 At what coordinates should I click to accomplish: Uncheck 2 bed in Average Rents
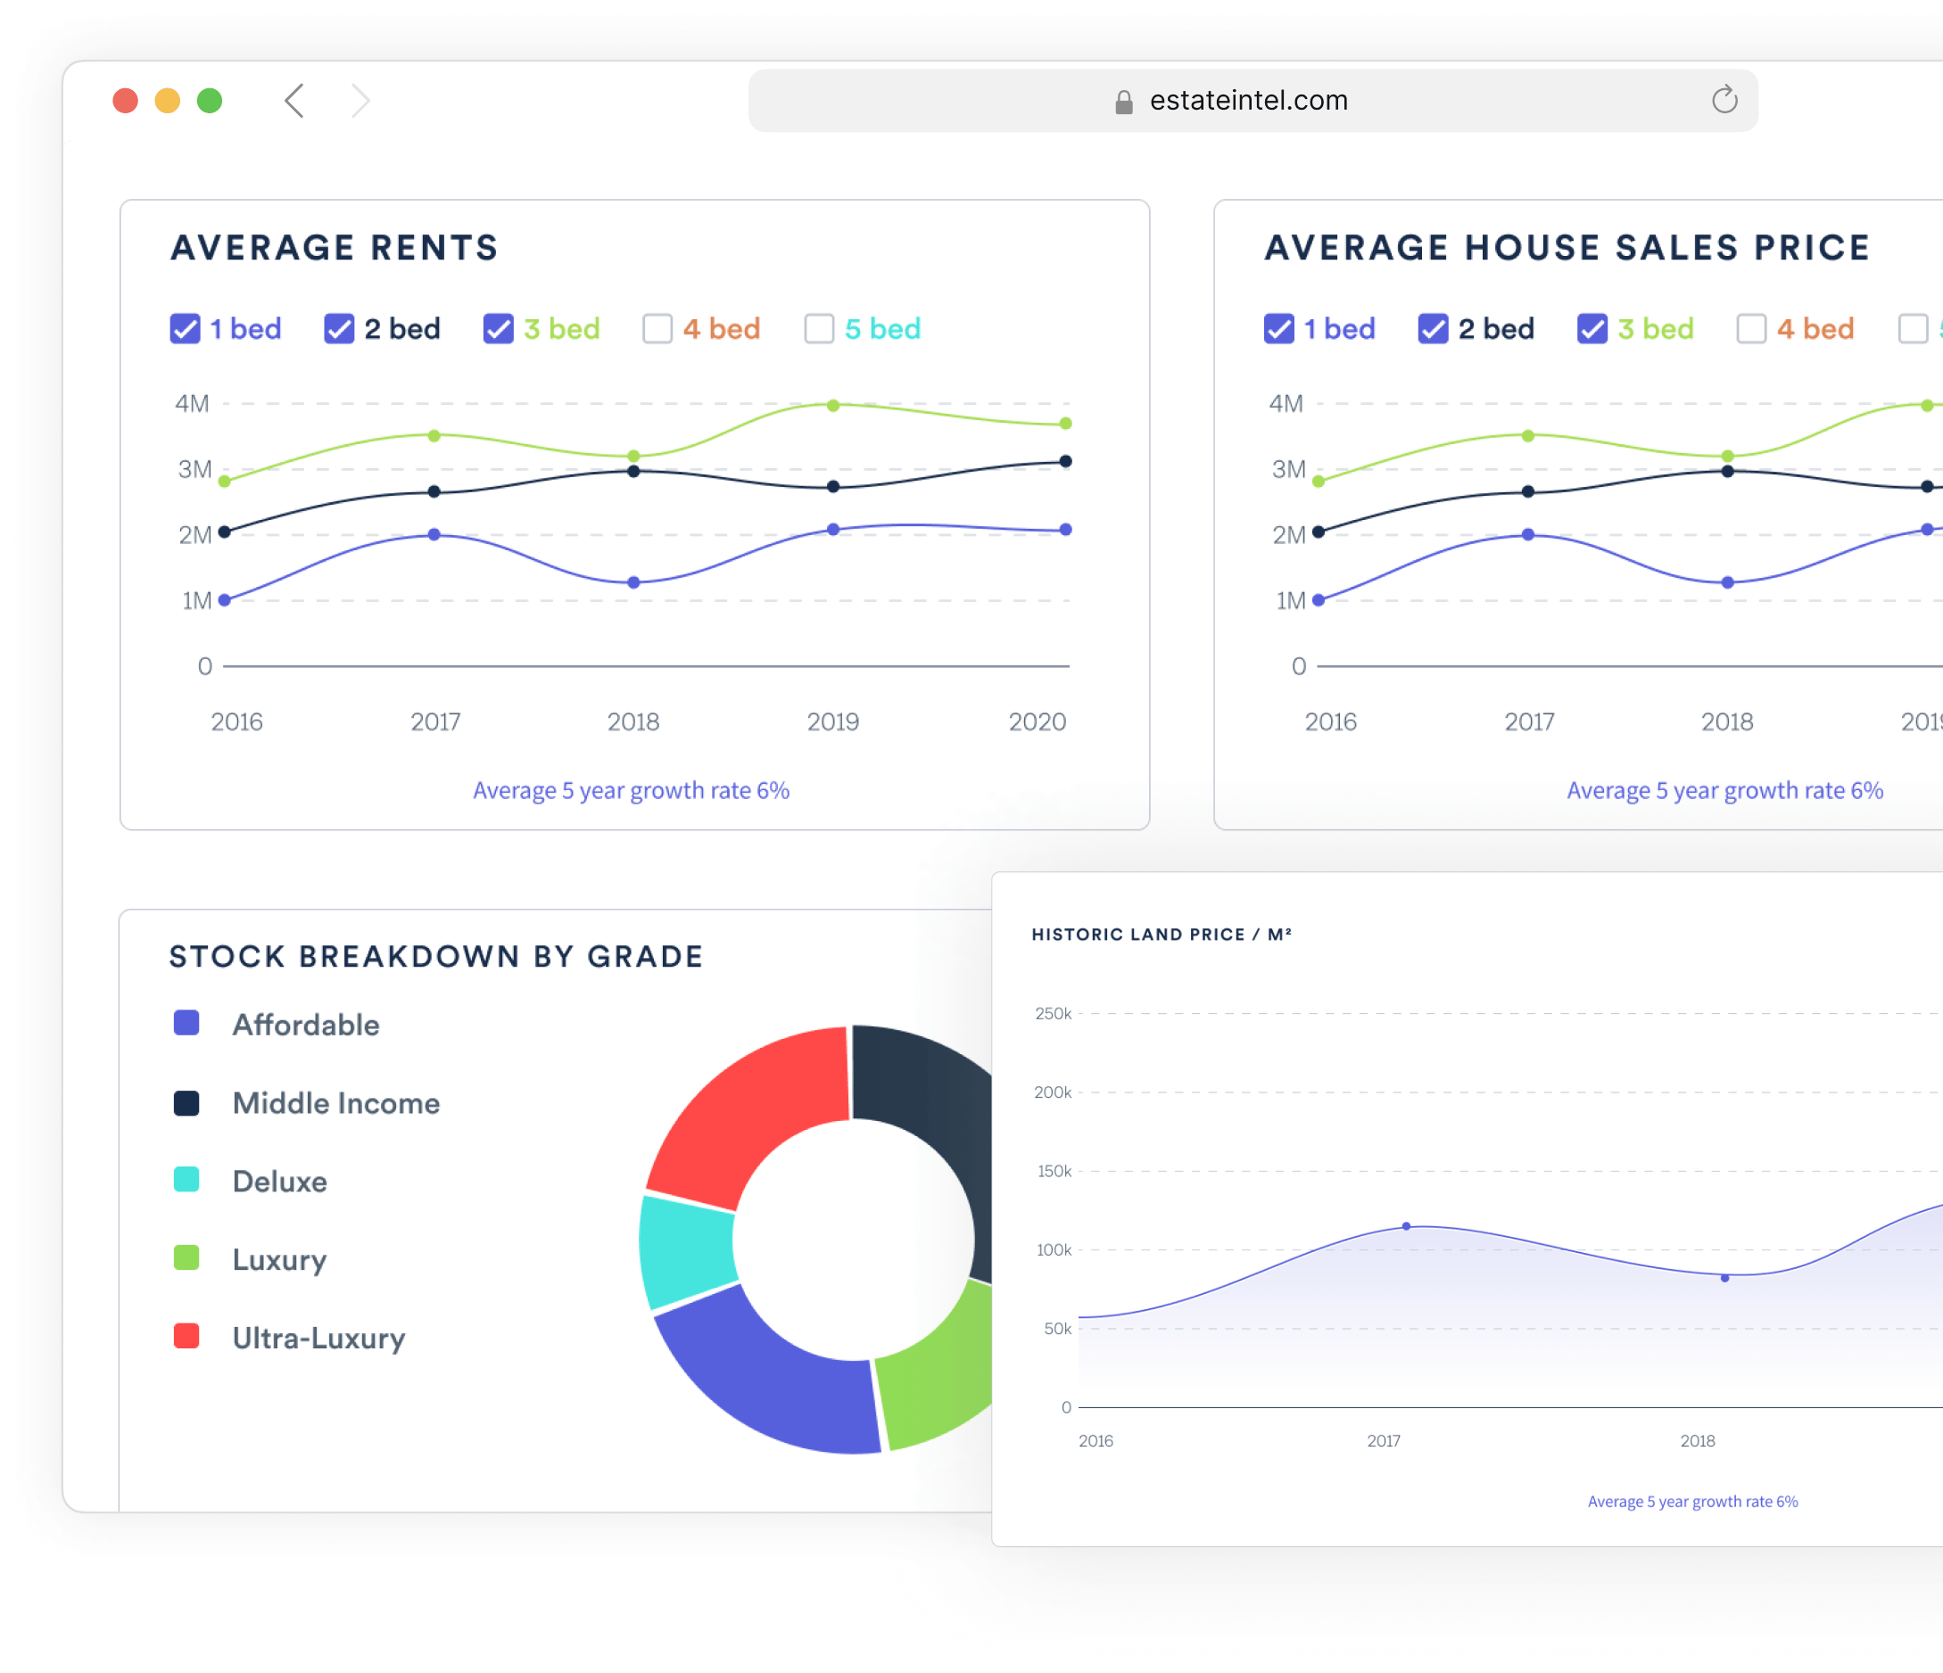coord(338,329)
